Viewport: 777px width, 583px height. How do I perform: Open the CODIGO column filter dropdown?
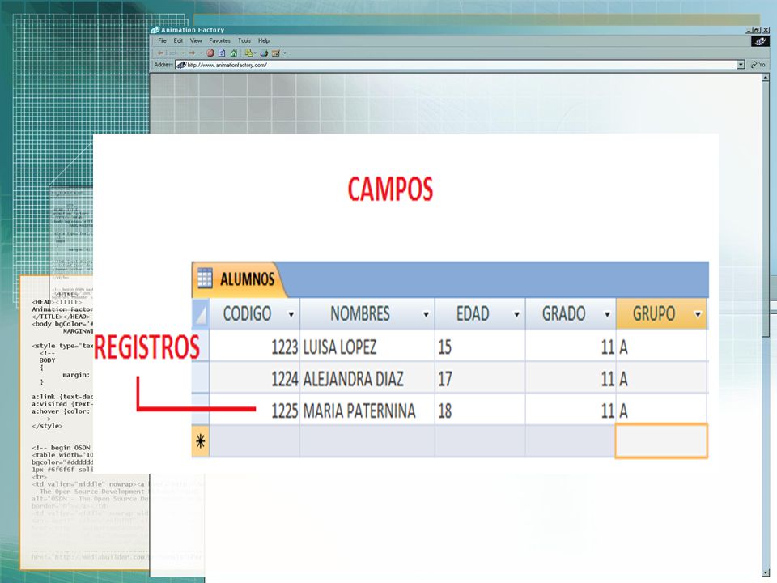point(291,314)
